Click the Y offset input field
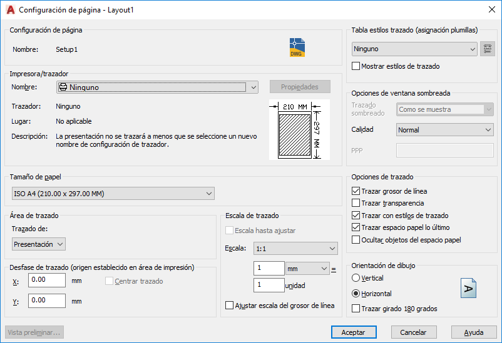 coord(47,301)
